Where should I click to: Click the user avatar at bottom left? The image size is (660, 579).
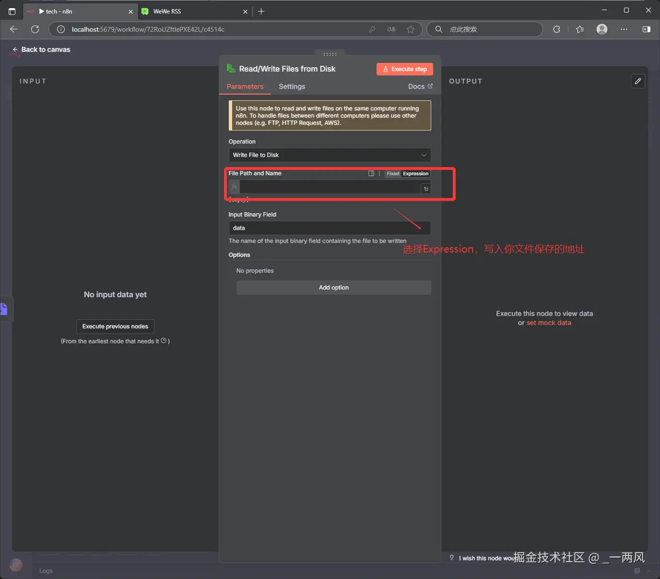(16, 565)
